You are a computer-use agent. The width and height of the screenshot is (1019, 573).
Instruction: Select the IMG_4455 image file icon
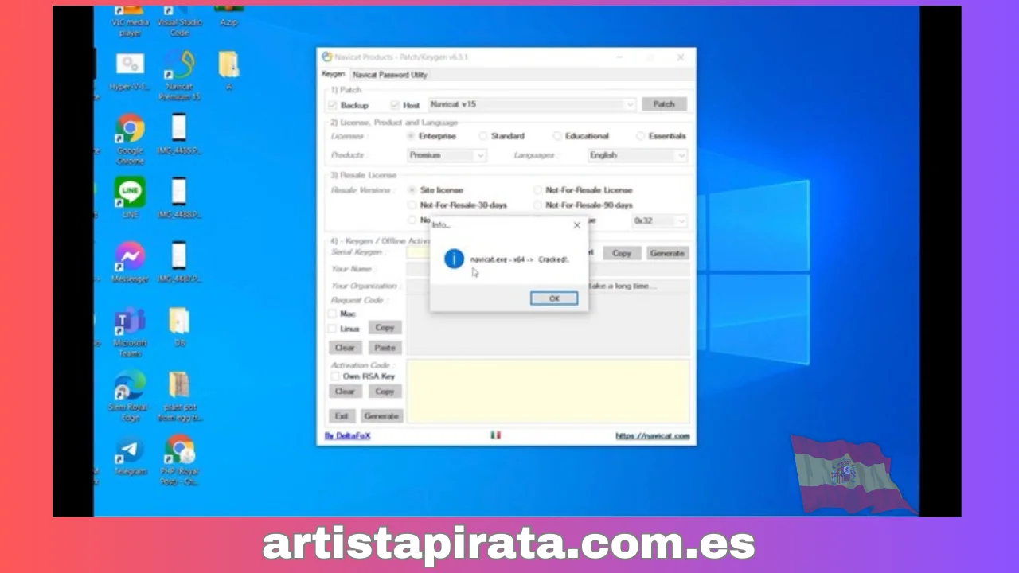[x=179, y=134]
